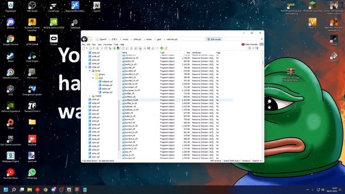Open OBS Studio desktop shortcut
This screenshot has width=345, height=194.
[x=32, y=6]
